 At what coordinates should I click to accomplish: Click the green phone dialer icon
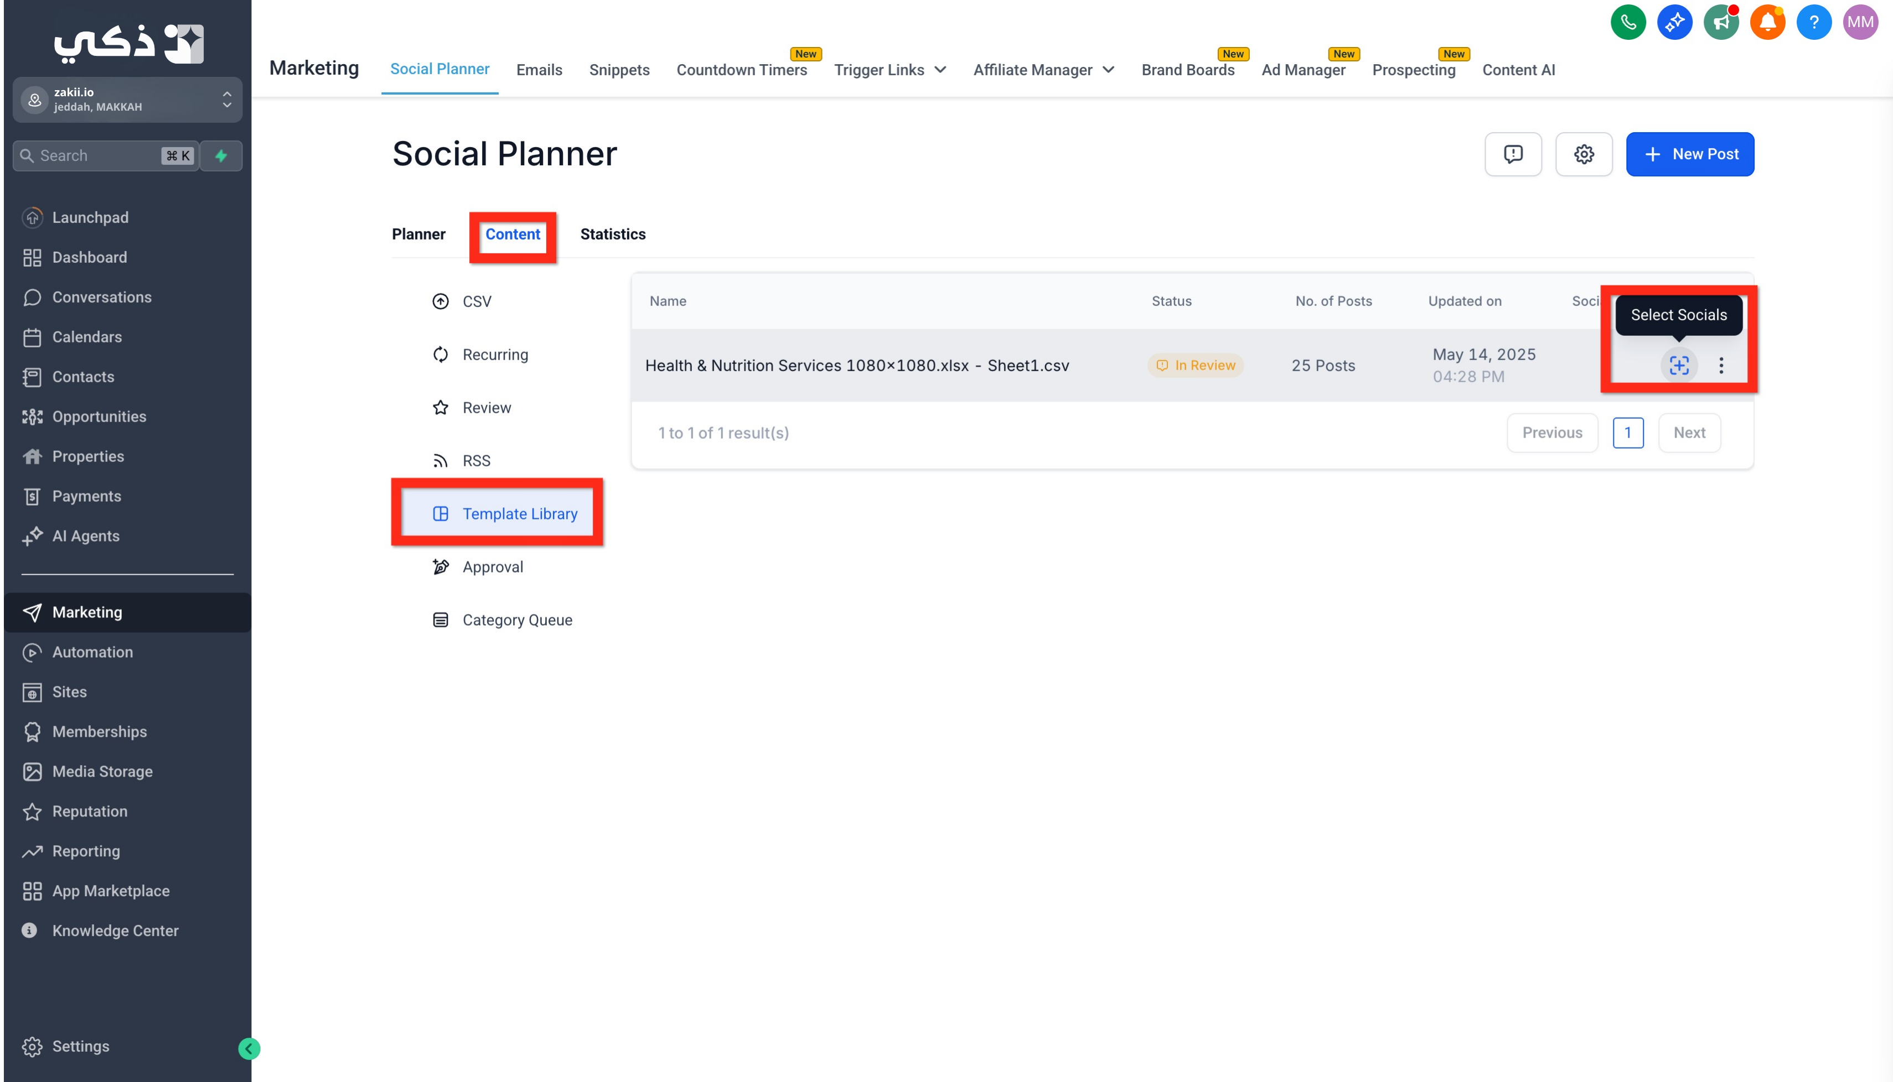click(1627, 22)
